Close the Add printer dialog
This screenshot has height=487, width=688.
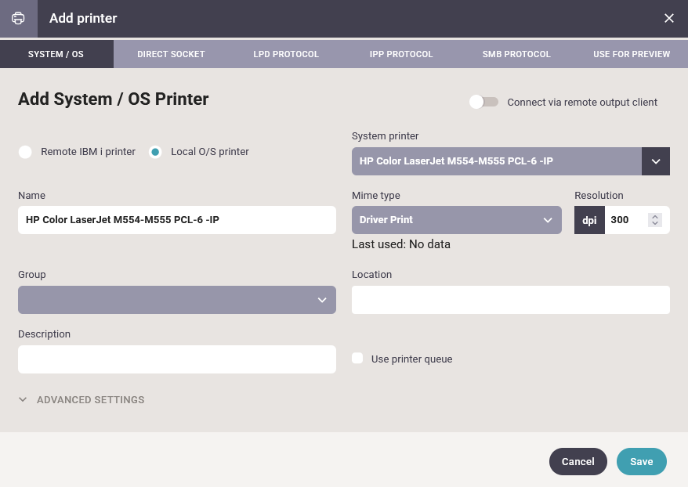[669, 18]
